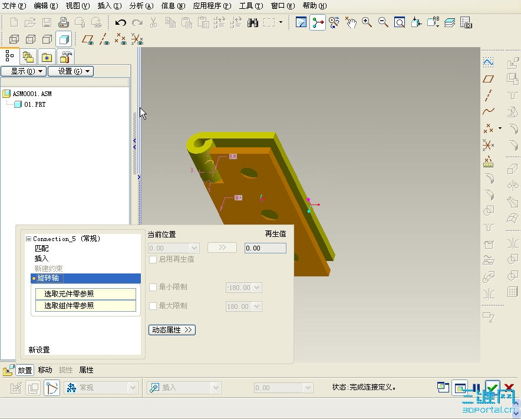Click the Zoom in magnifier icon
The width and height of the screenshot is (521, 419).
click(x=367, y=22)
